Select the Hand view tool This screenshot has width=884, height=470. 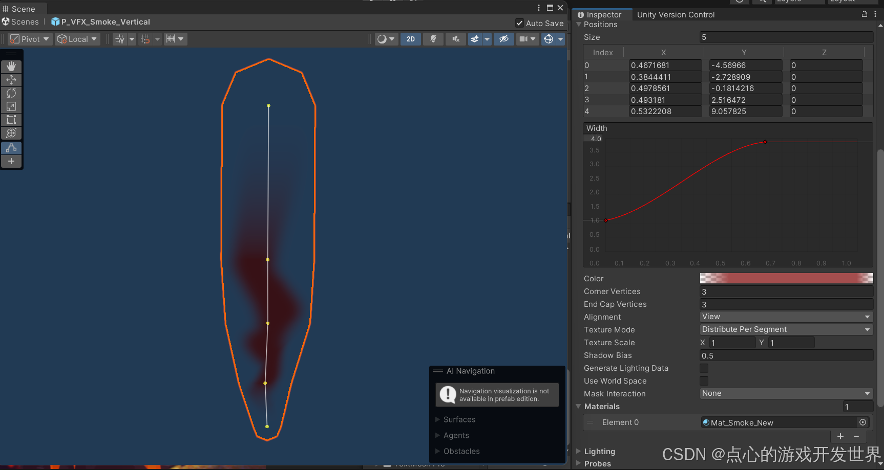(11, 66)
